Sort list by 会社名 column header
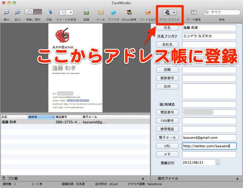Image resolution: width=243 pixels, height=188 pixels. coord(41,117)
